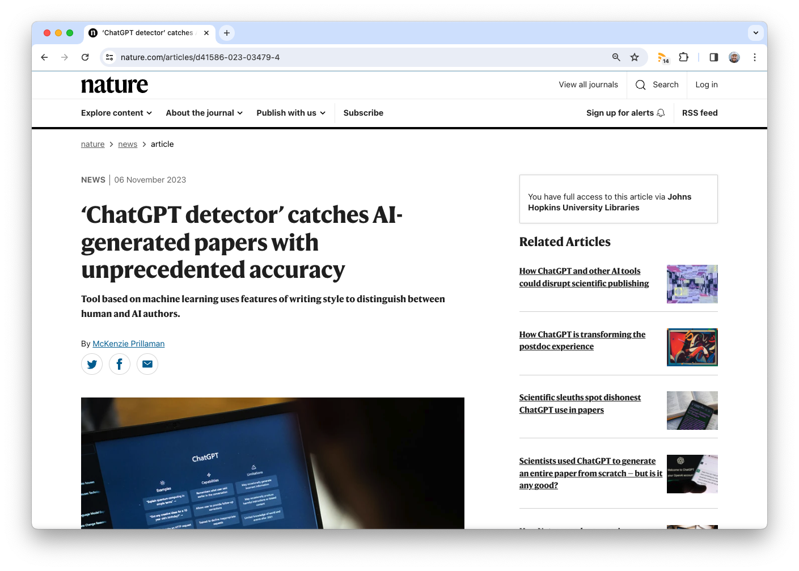Viewport: 799px width, 571px height.
Task: Toggle the browser side panel icon
Action: [x=713, y=57]
